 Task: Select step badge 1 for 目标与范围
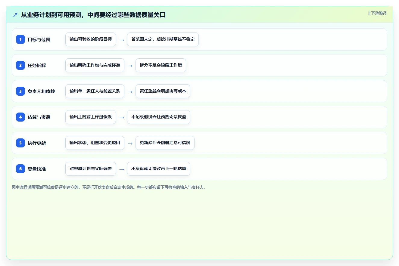coord(20,39)
